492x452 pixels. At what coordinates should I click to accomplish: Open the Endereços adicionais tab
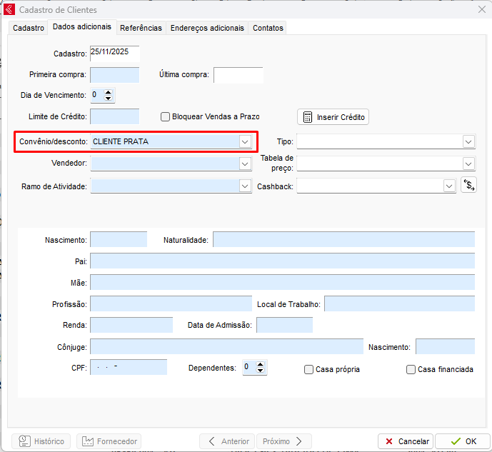[x=207, y=28]
